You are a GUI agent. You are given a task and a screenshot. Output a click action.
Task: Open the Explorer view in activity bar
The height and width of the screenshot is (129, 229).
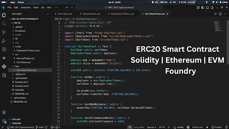(4, 15)
